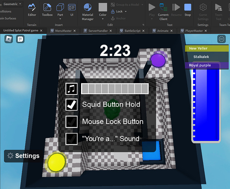This screenshot has width=230, height=189.
Task: Click the yellow spawn circle
Action: (x=56, y=162)
